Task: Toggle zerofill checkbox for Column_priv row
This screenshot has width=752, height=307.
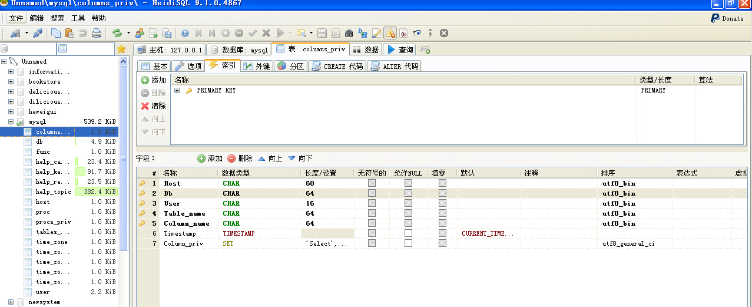Action: coord(442,243)
